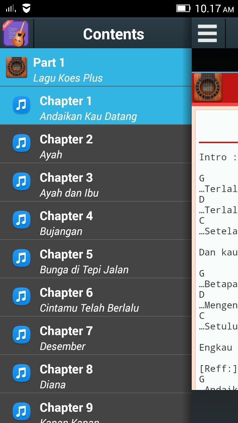Tap the music note icon for Chapter 6
This screenshot has width=238, height=423.
[x=21, y=297]
